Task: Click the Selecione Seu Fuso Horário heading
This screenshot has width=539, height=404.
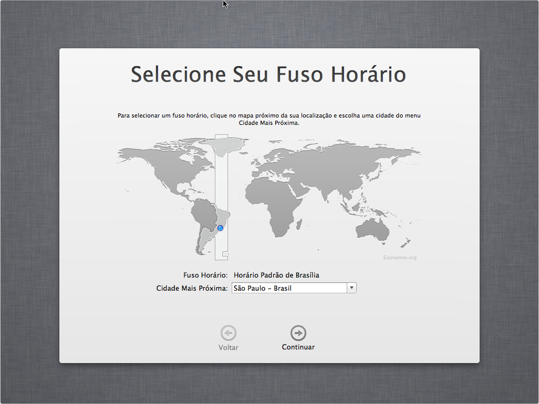Action: (x=268, y=75)
